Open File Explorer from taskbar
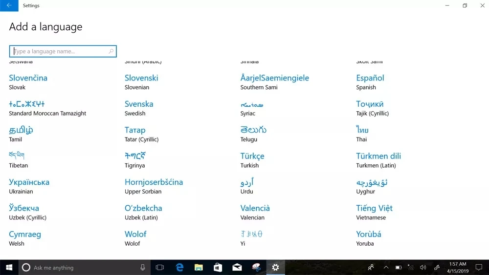Image resolution: width=489 pixels, height=275 pixels. [199, 268]
